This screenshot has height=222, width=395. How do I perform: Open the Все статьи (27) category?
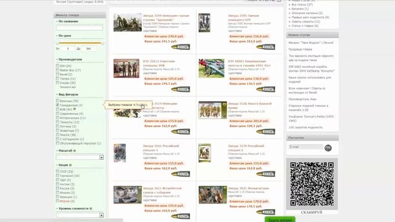click(x=302, y=4)
